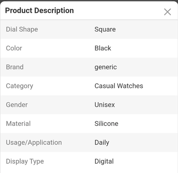This screenshot has width=178, height=173.
Task: Select the Brand attribute label
Action: [15, 67]
